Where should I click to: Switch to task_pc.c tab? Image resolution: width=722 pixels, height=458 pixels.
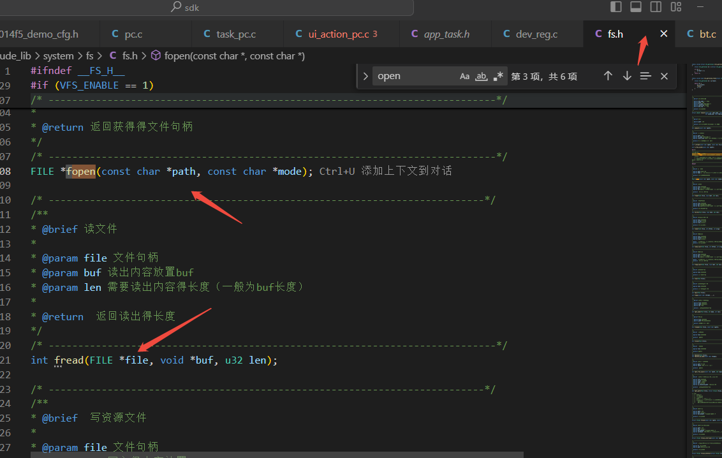point(237,34)
